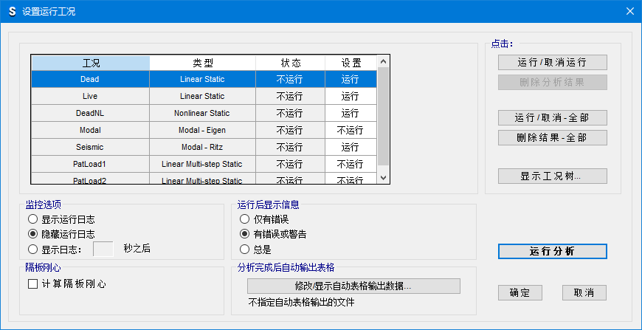The height and width of the screenshot is (330, 642).
Task: Select 显示运行日志 radio option
Action: (32, 219)
